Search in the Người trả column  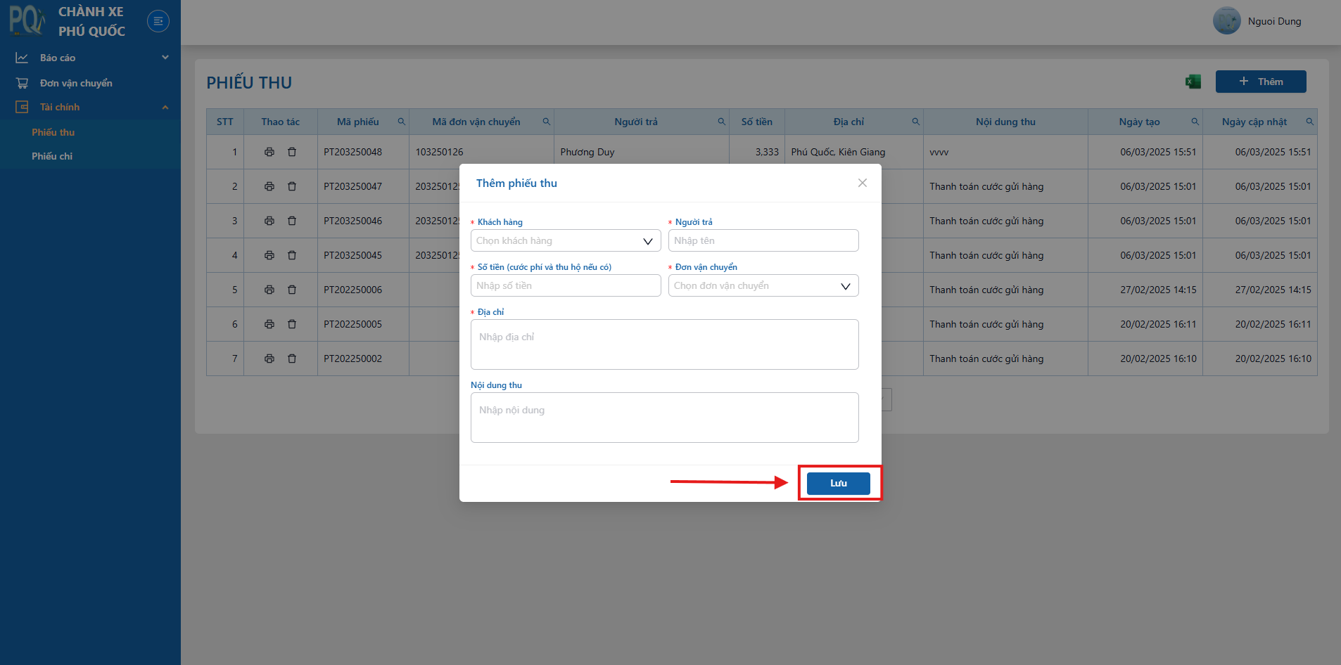[x=721, y=122]
